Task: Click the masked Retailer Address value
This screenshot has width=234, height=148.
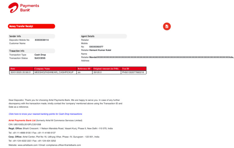Action: click(x=161, y=57)
